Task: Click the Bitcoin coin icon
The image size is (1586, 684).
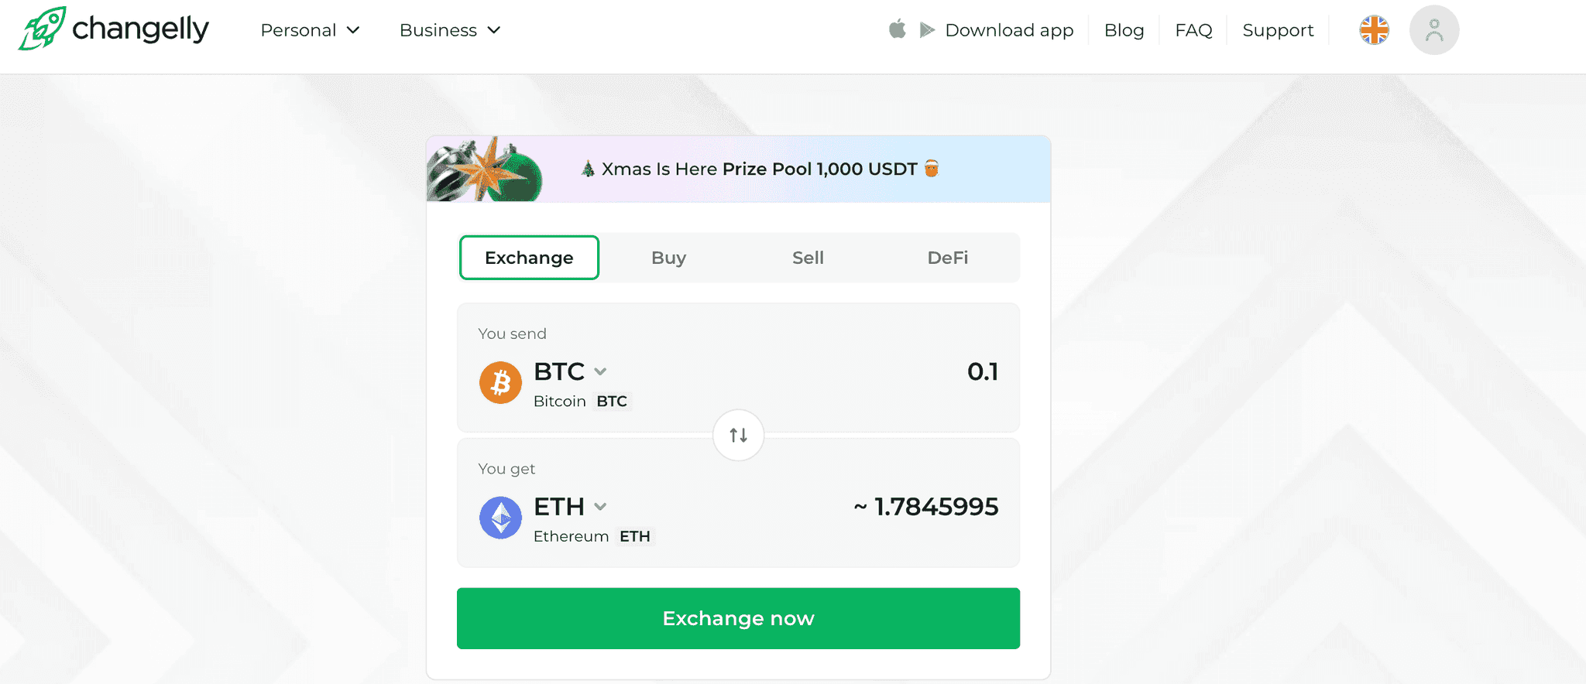Action: pos(500,382)
